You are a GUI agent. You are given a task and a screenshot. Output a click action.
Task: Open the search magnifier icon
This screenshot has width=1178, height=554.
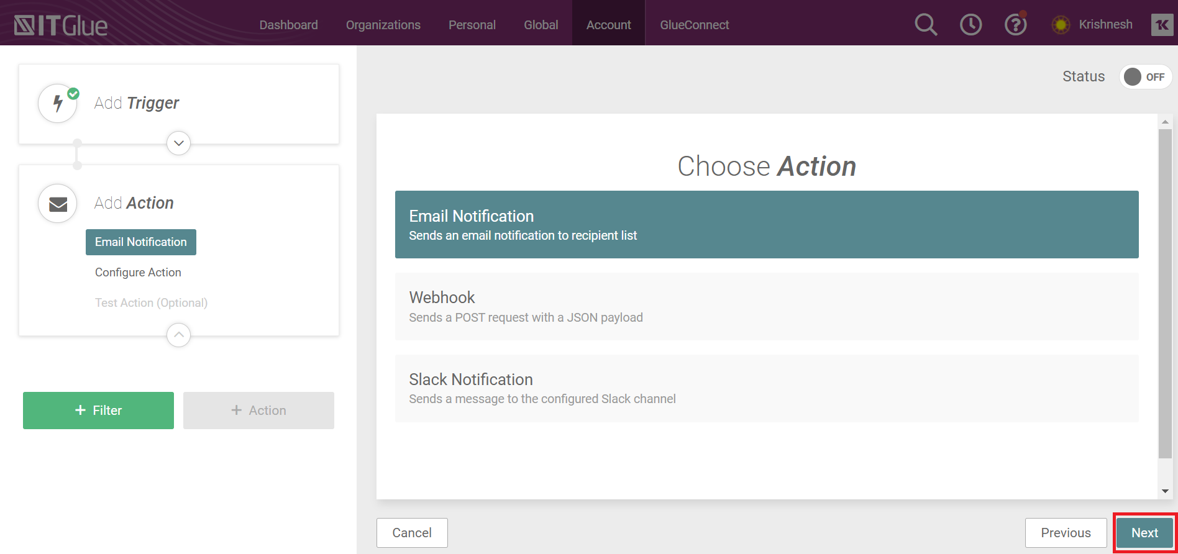coord(926,25)
